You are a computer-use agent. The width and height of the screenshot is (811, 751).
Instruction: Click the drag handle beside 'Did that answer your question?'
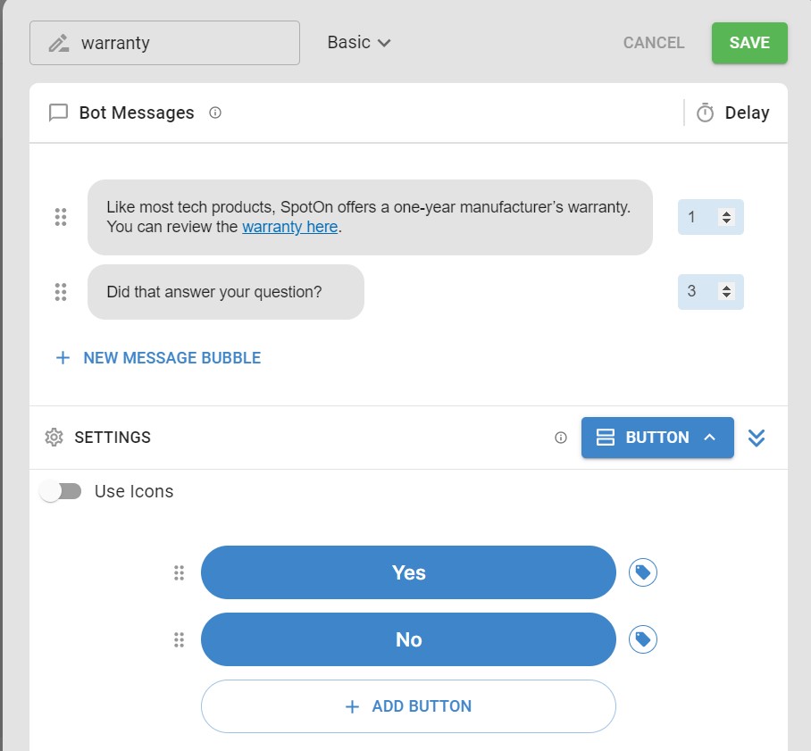tap(61, 292)
